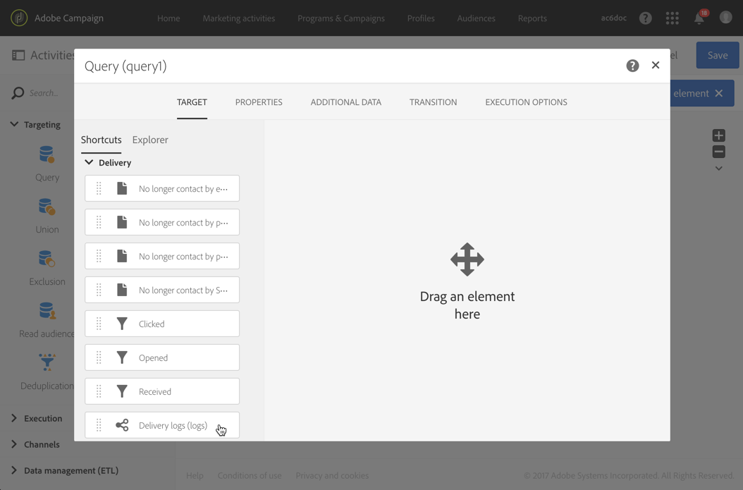This screenshot has width=743, height=490.
Task: Toggle the Activities panel icon
Action: (x=18, y=55)
